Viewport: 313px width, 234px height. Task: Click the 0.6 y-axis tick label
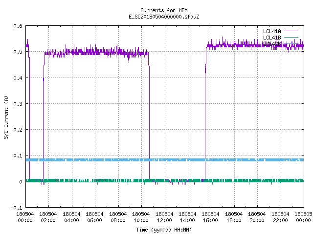(18, 26)
